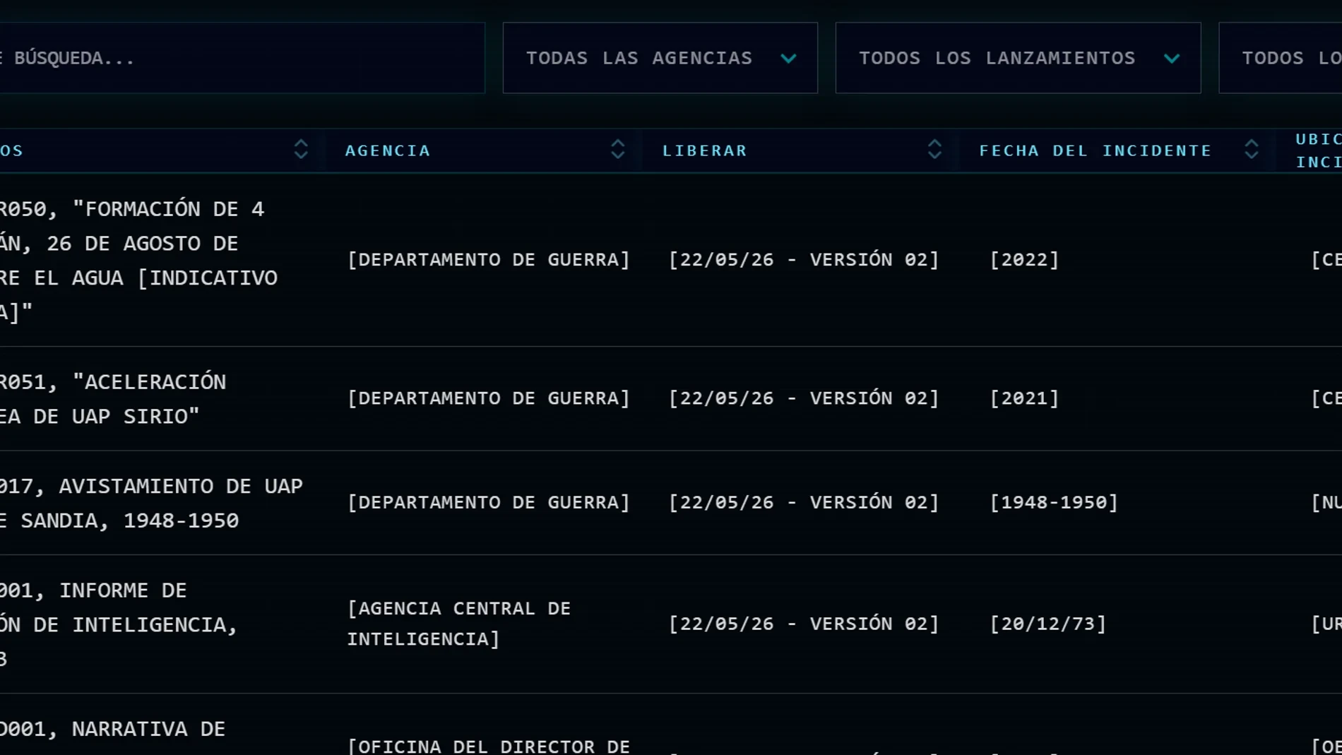This screenshot has height=755, width=1342.
Task: Click the release version cell in 2022 row
Action: (804, 260)
